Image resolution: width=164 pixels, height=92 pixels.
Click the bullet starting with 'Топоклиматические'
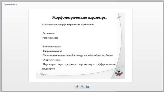[77, 55]
